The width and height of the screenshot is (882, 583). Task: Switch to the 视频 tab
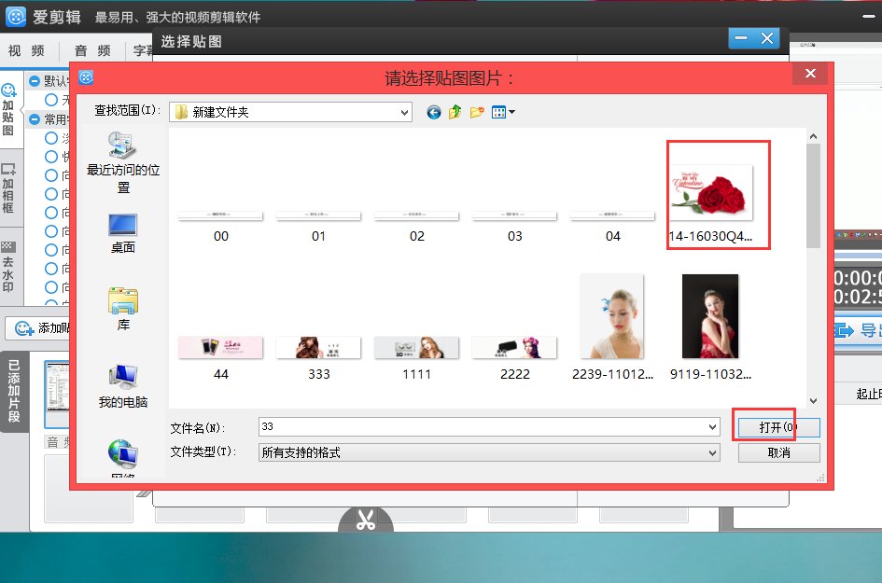tap(26, 50)
